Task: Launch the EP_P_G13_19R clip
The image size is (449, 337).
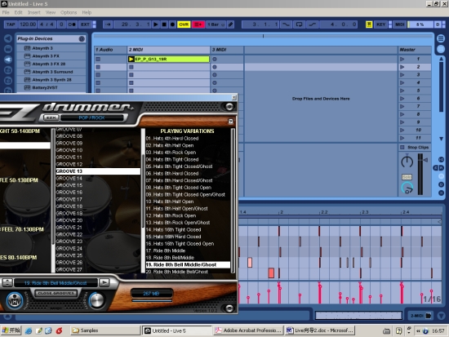Action: coord(131,59)
